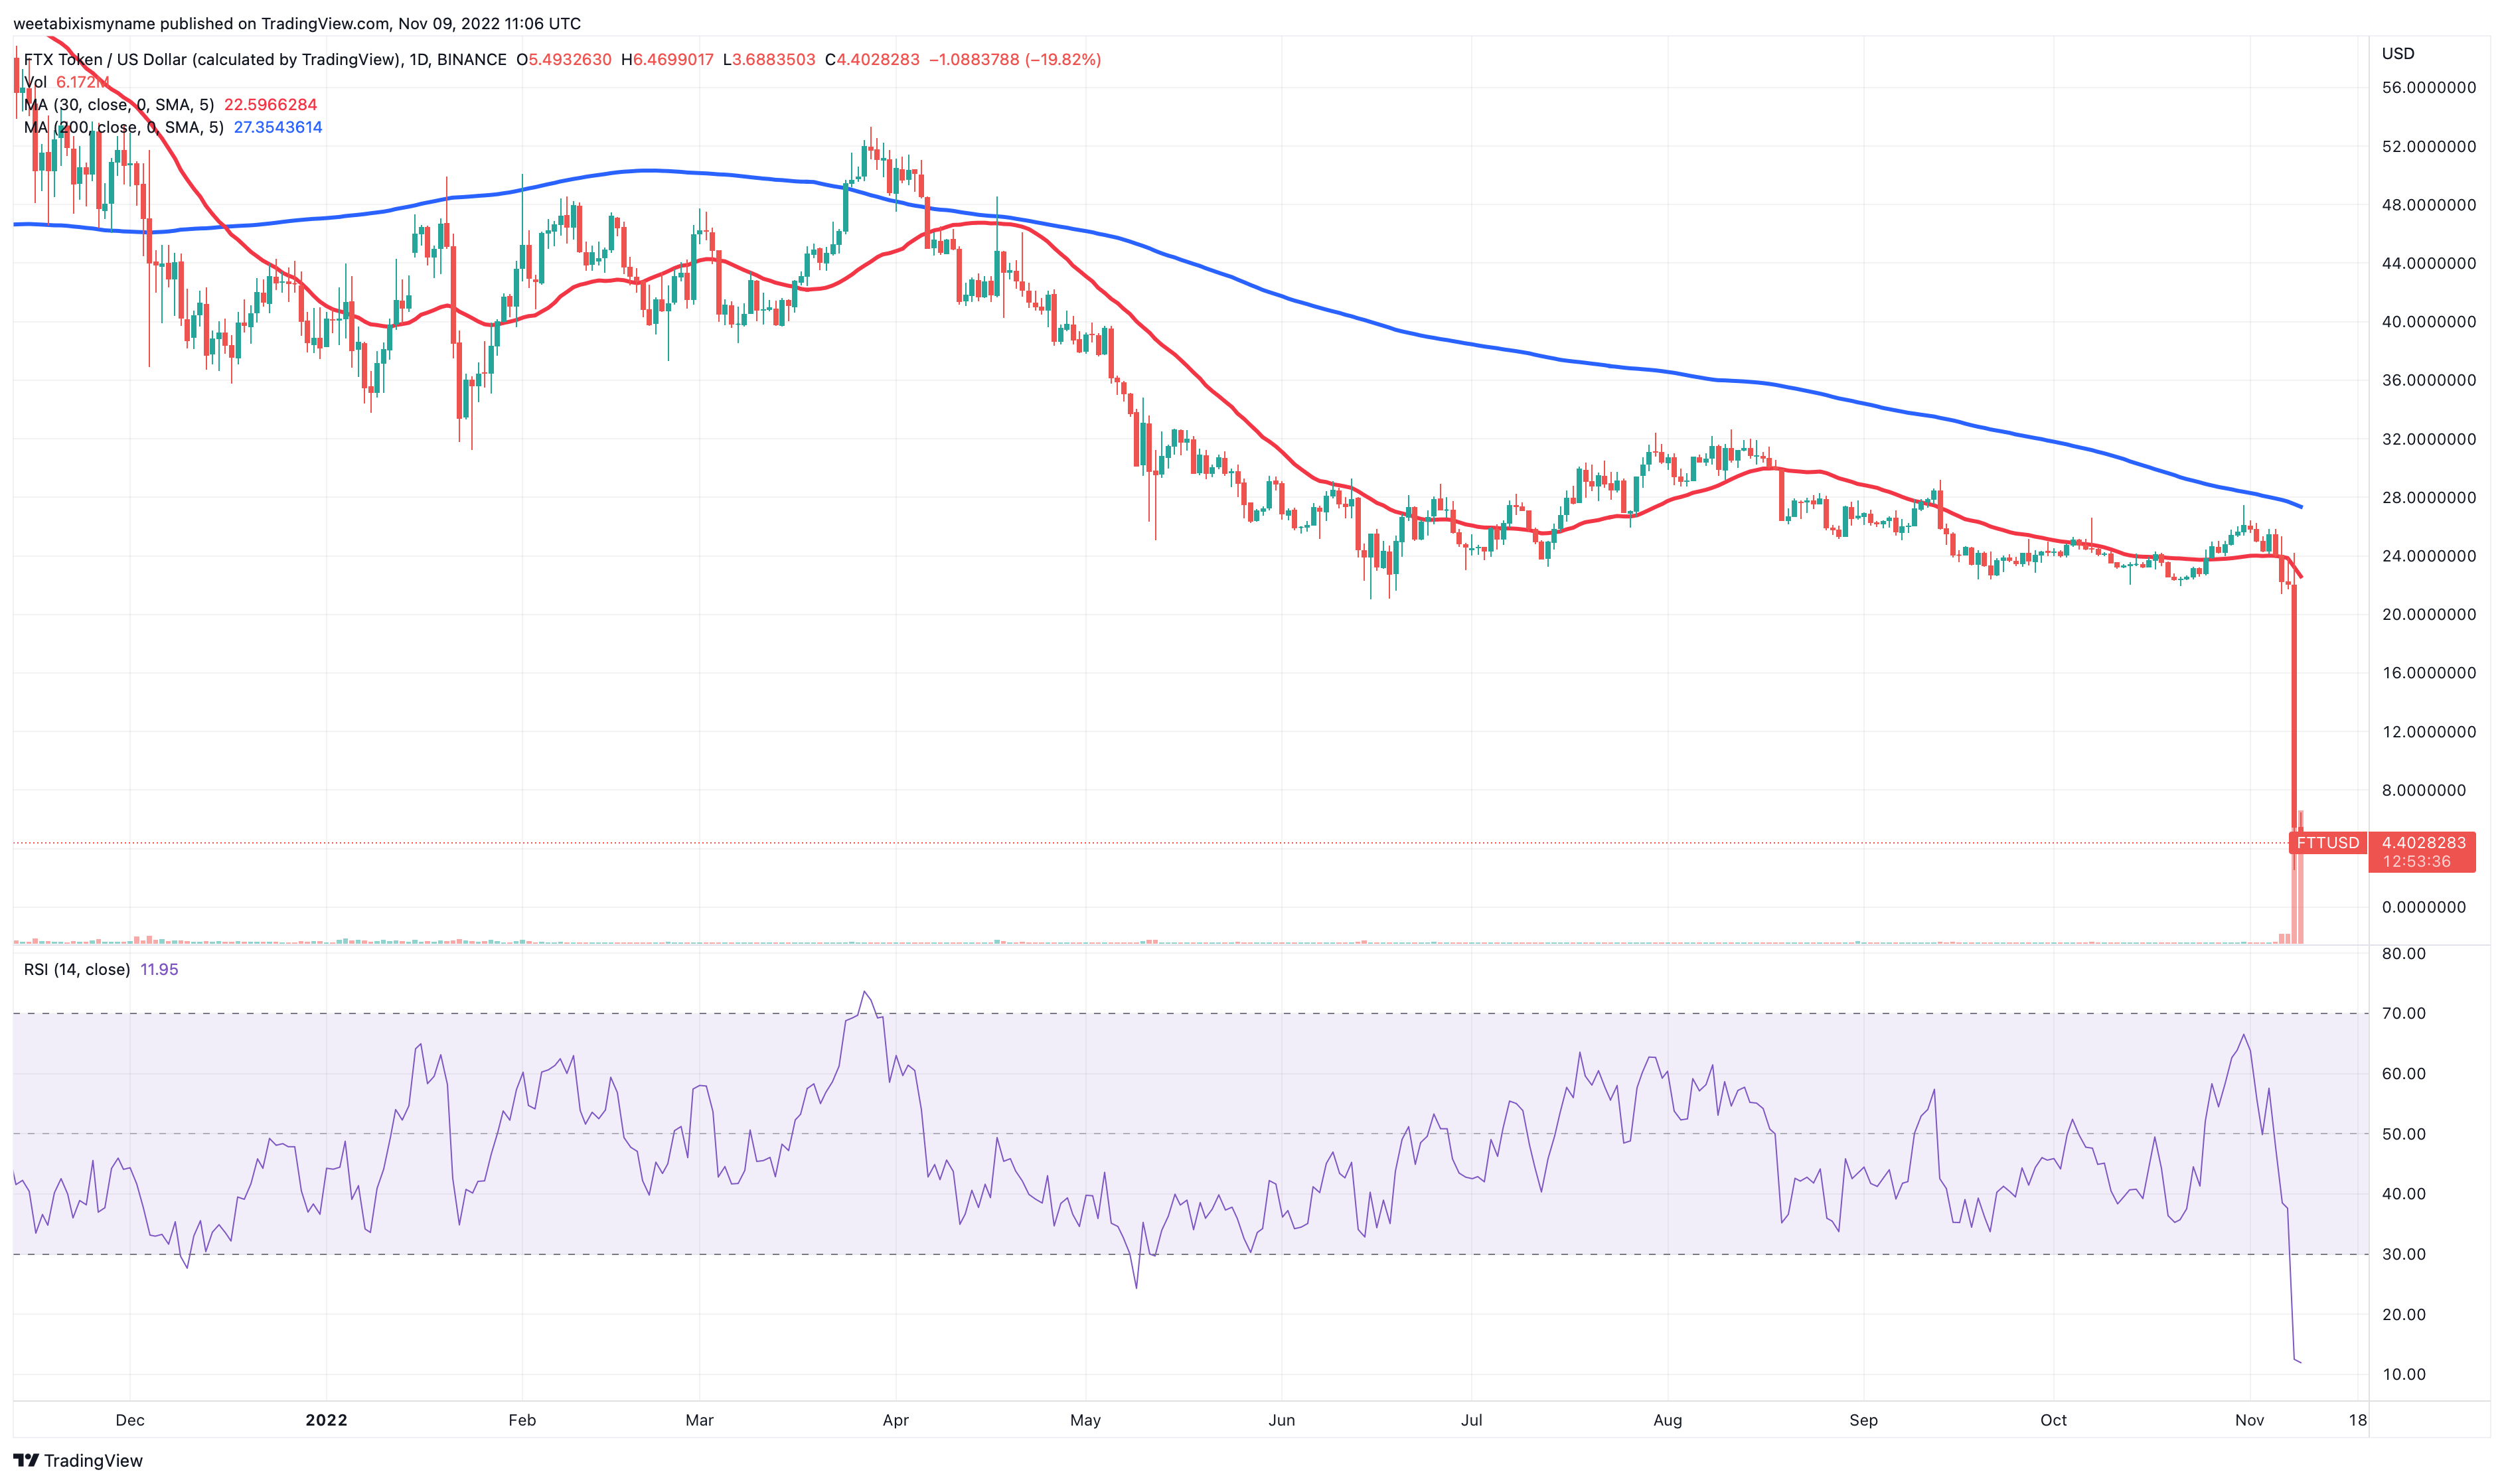Open the USD currency label on price axis

click(x=2397, y=54)
